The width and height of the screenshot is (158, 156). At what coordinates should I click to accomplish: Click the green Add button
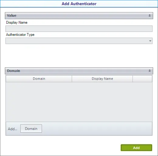[x=136, y=148]
